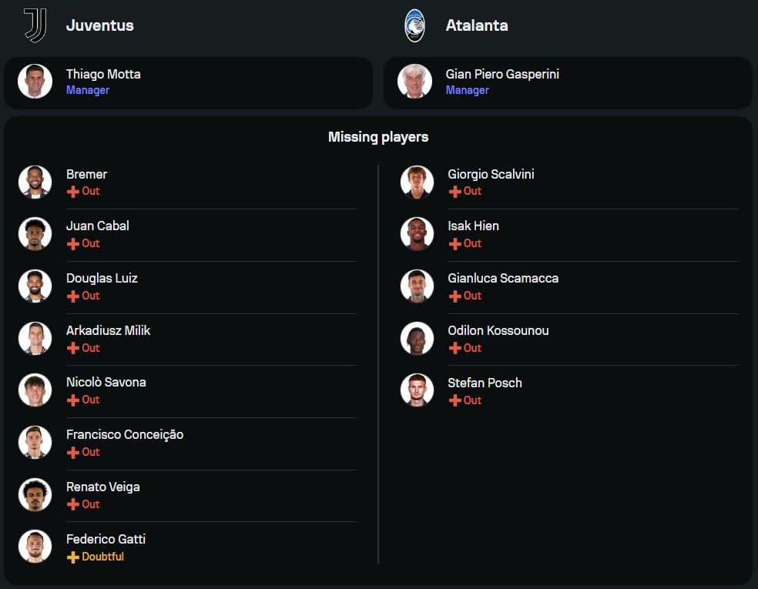The height and width of the screenshot is (589, 758).
Task: Click the red injury cross under Giorgio Scalvini
Action: click(x=455, y=192)
